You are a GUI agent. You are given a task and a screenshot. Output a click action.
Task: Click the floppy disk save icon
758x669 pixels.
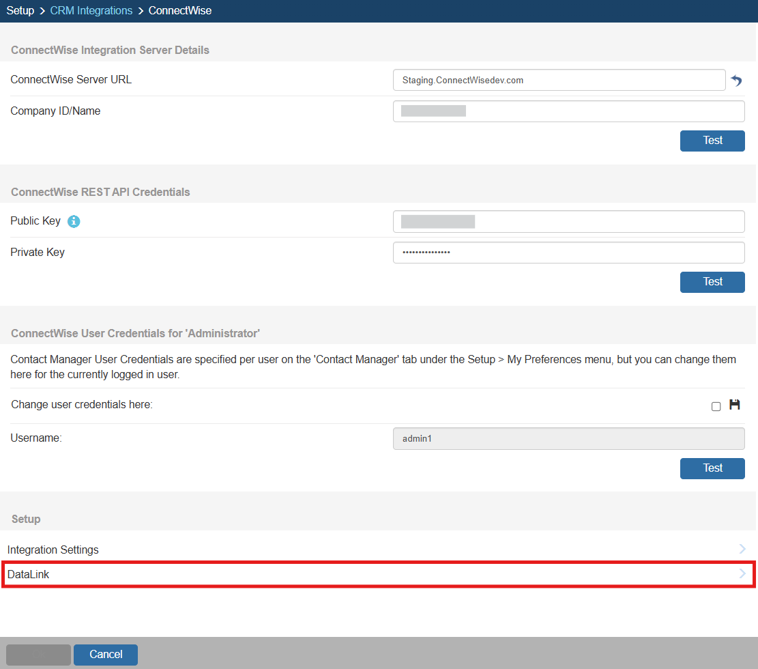pos(735,405)
